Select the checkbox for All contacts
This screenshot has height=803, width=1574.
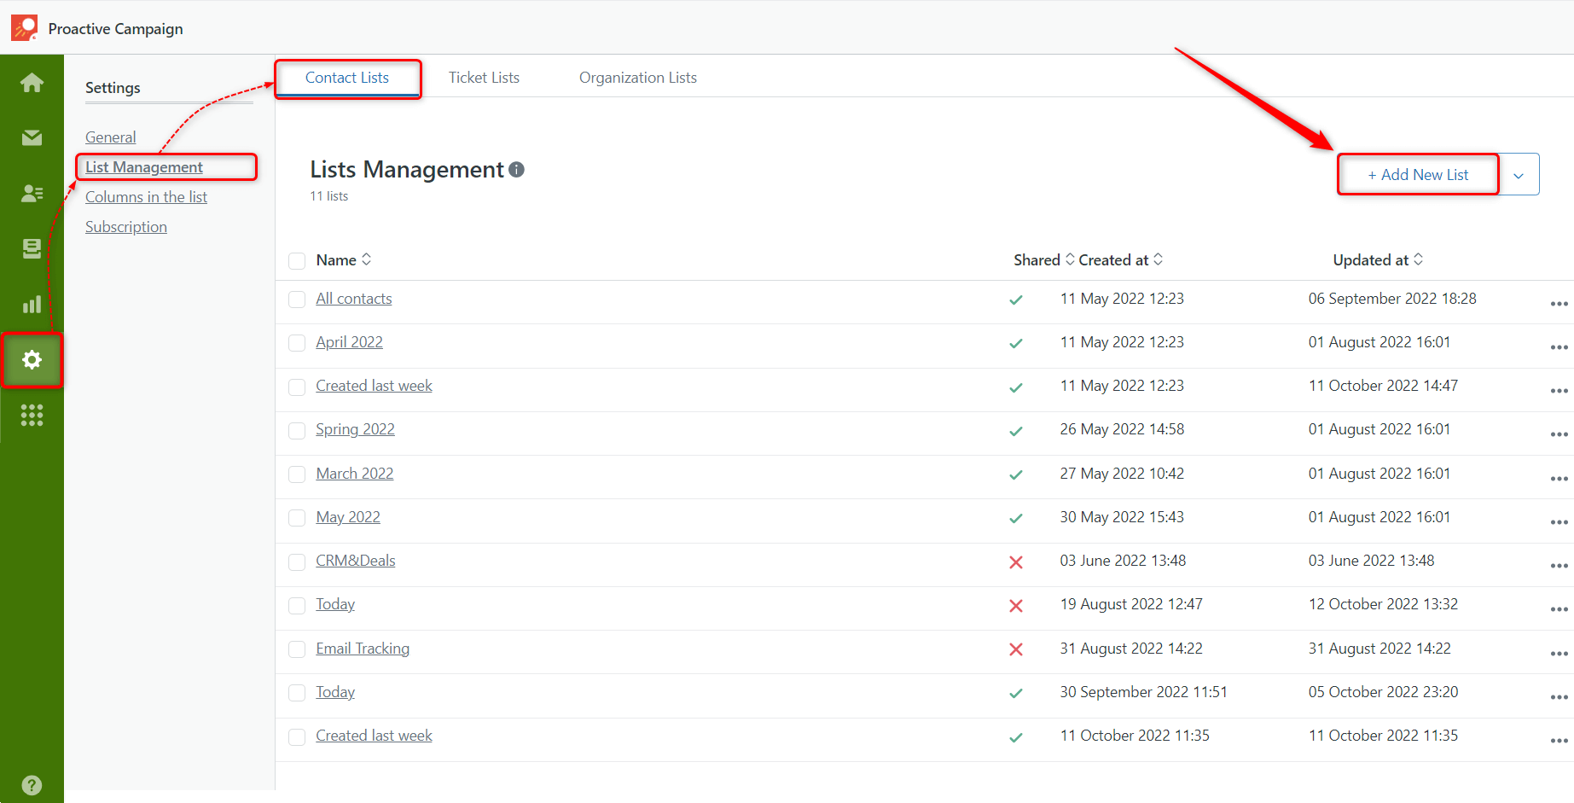point(297,300)
